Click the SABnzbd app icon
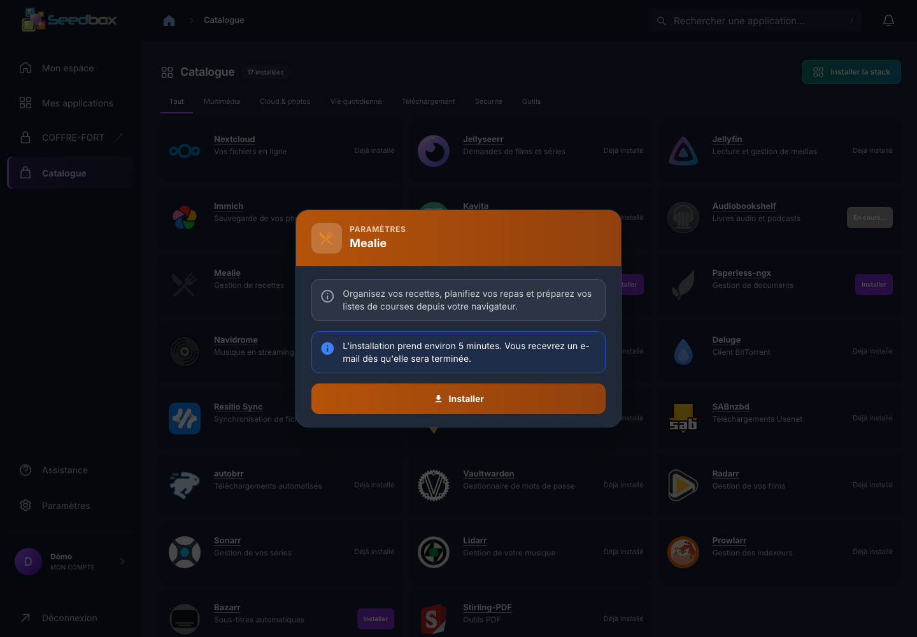Image resolution: width=917 pixels, height=637 pixels. [683, 419]
